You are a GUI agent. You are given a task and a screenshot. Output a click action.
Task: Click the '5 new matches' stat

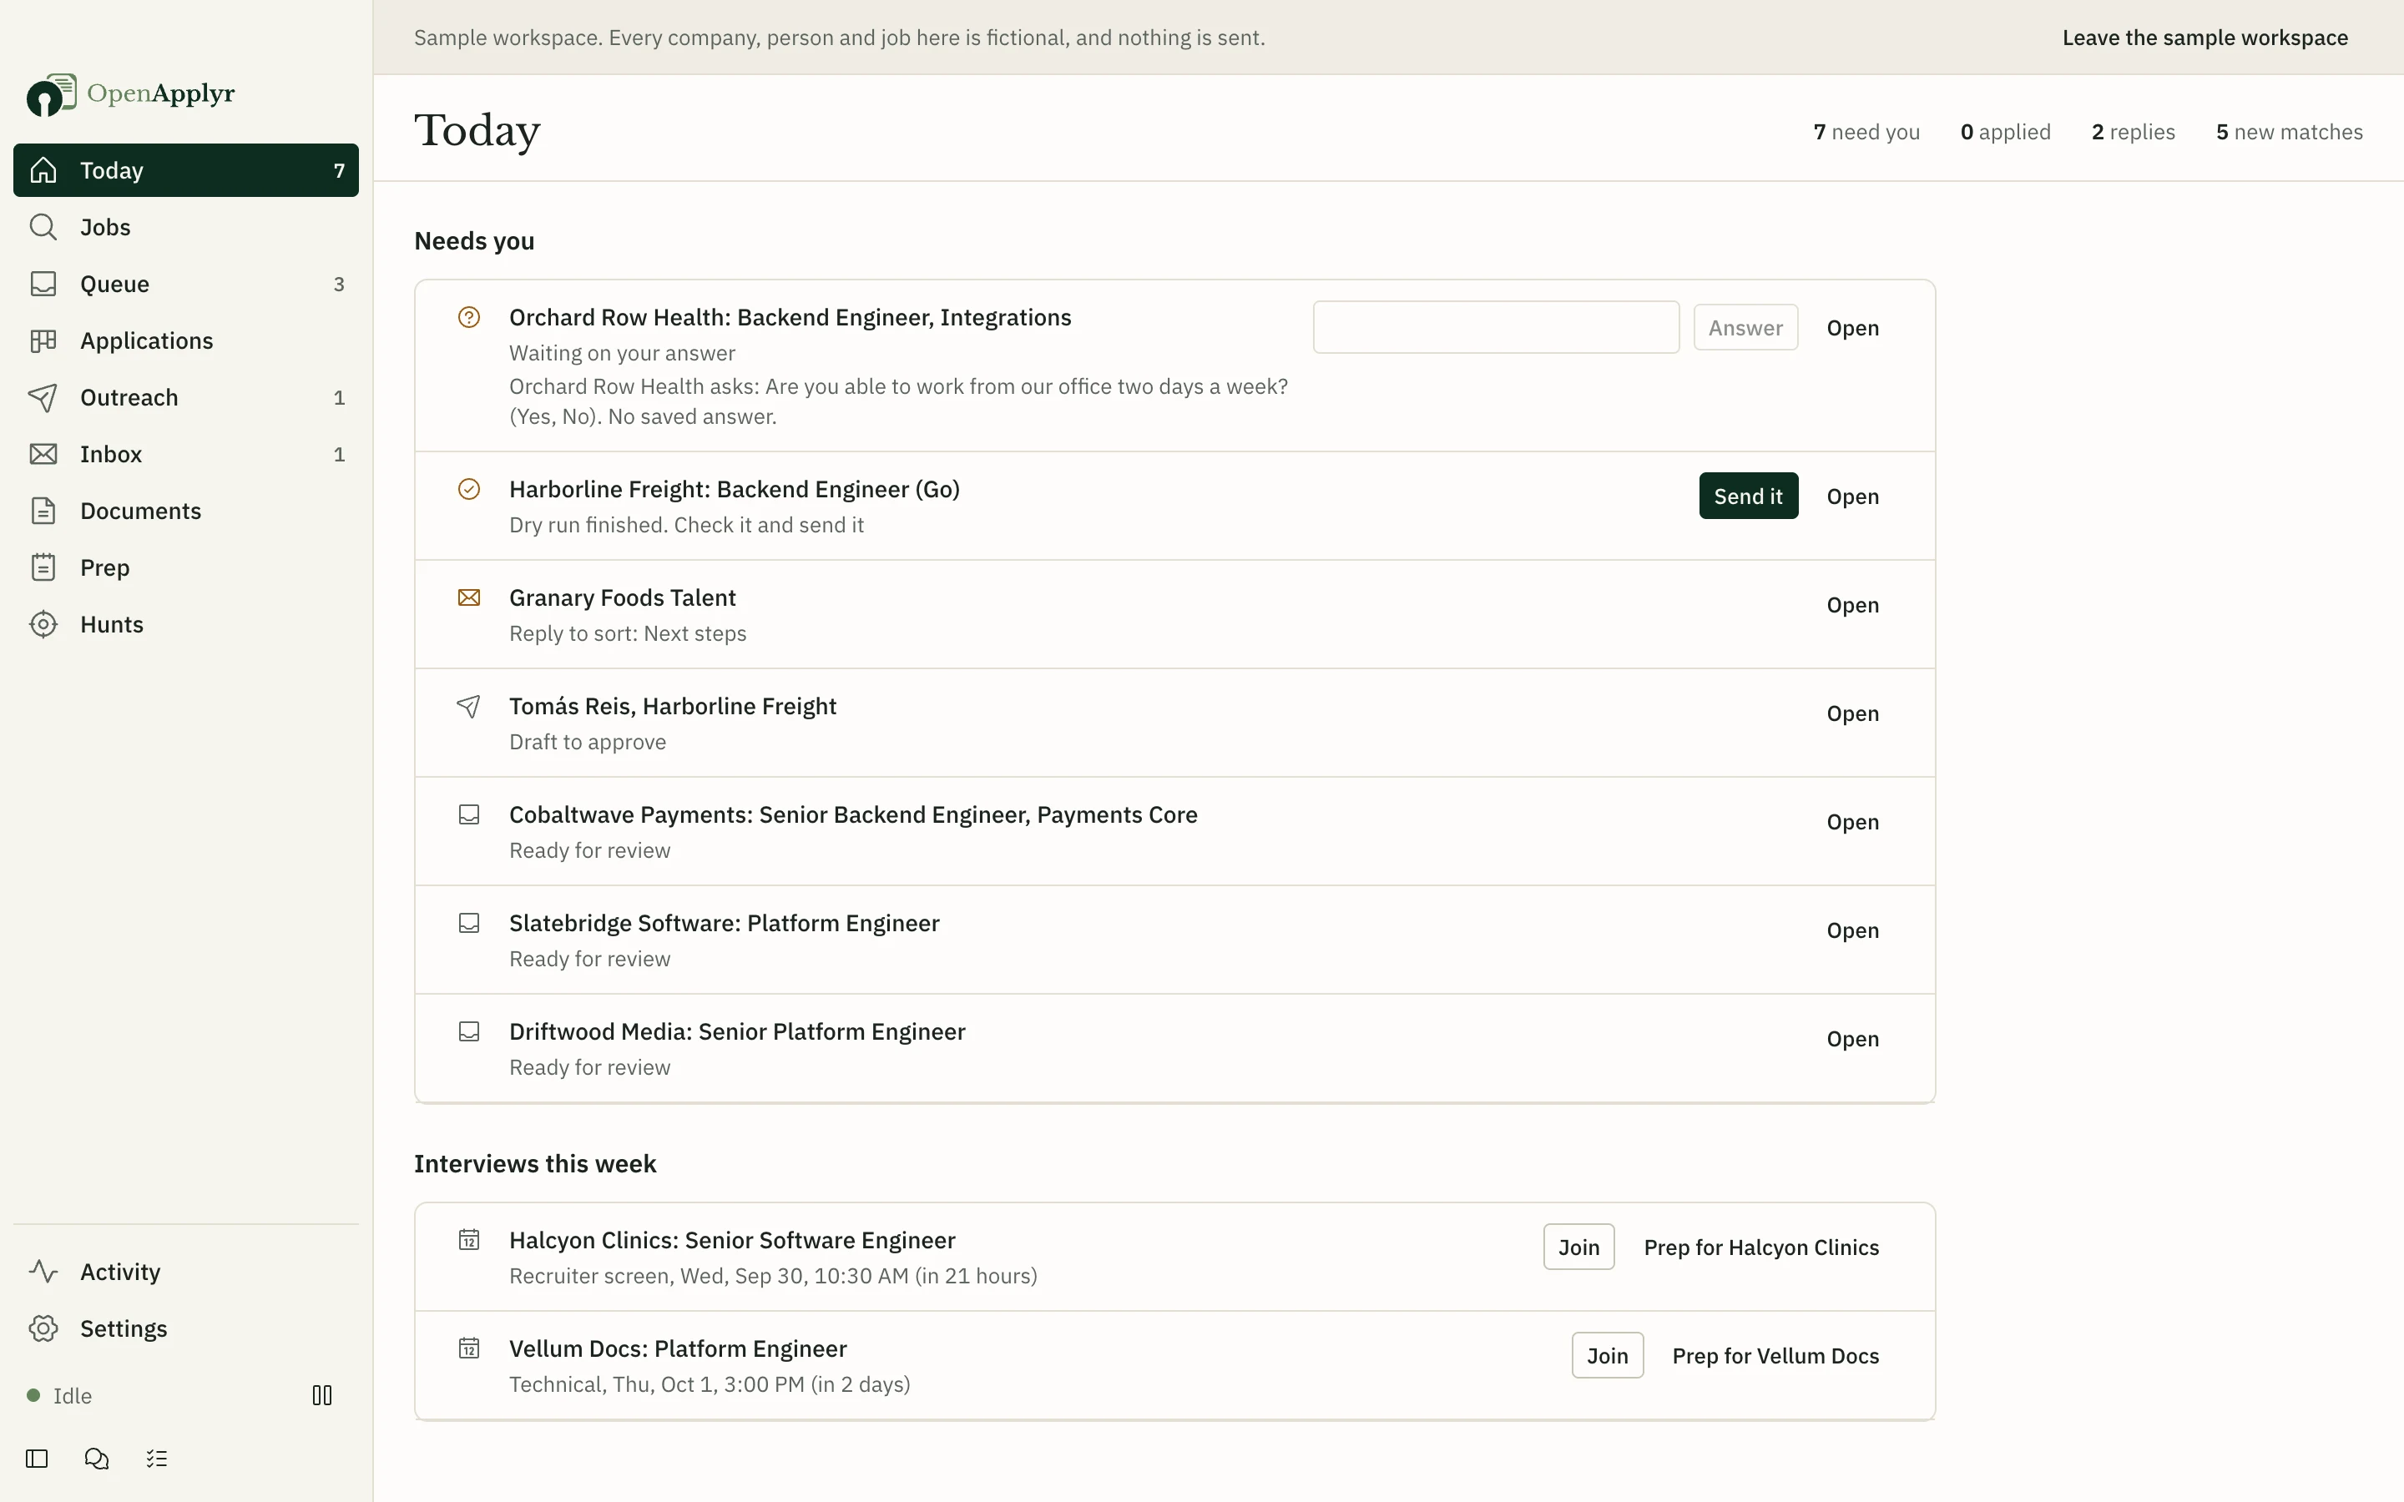point(2289,132)
